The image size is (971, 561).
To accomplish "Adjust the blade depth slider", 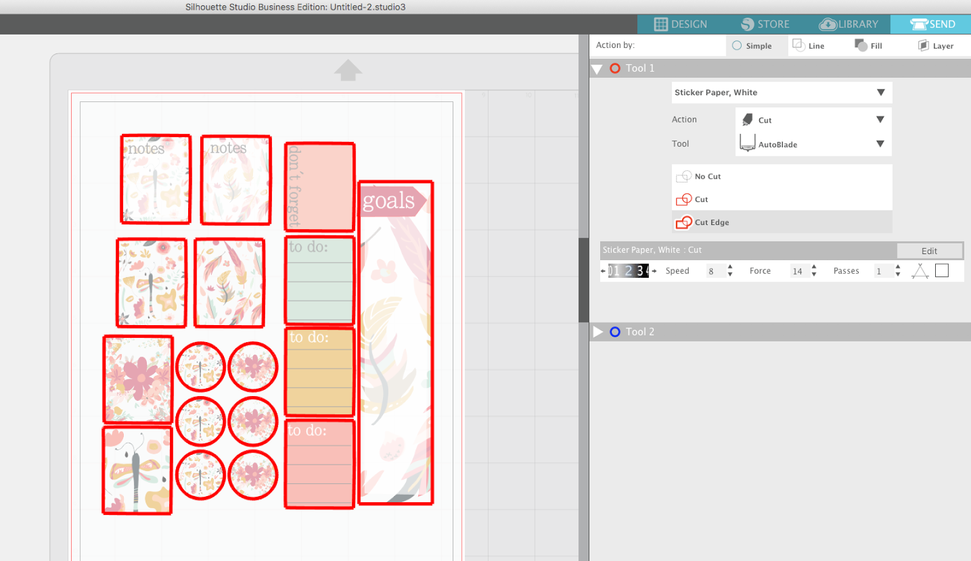I will 629,271.
